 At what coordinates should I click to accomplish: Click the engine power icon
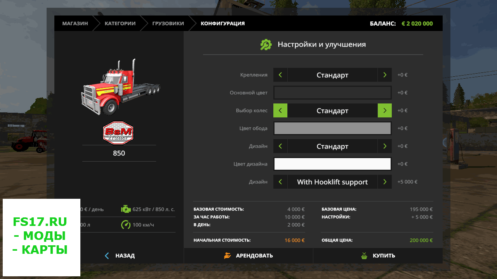(x=126, y=209)
